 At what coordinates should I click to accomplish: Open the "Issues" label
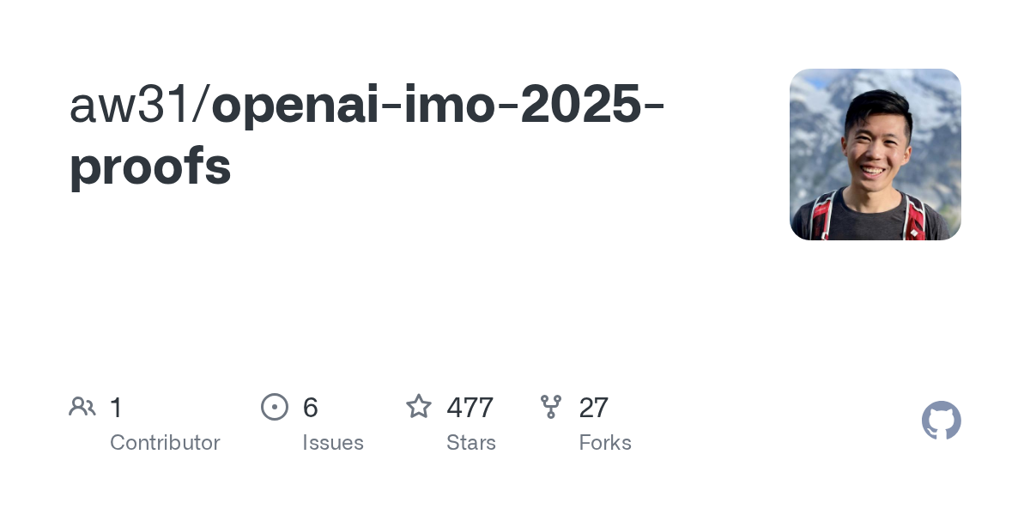click(x=333, y=443)
